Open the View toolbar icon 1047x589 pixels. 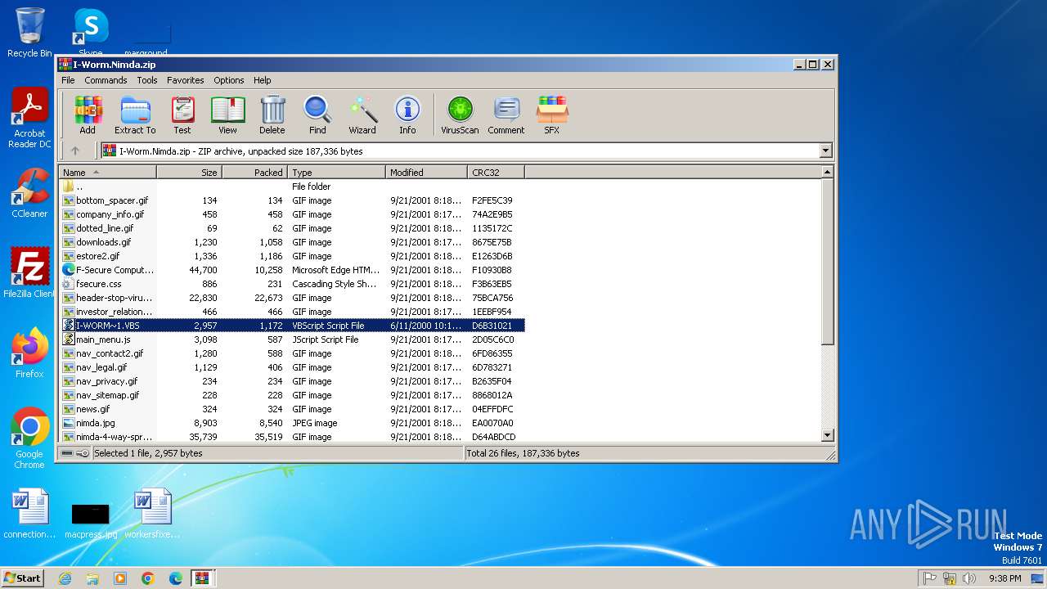[x=227, y=115]
